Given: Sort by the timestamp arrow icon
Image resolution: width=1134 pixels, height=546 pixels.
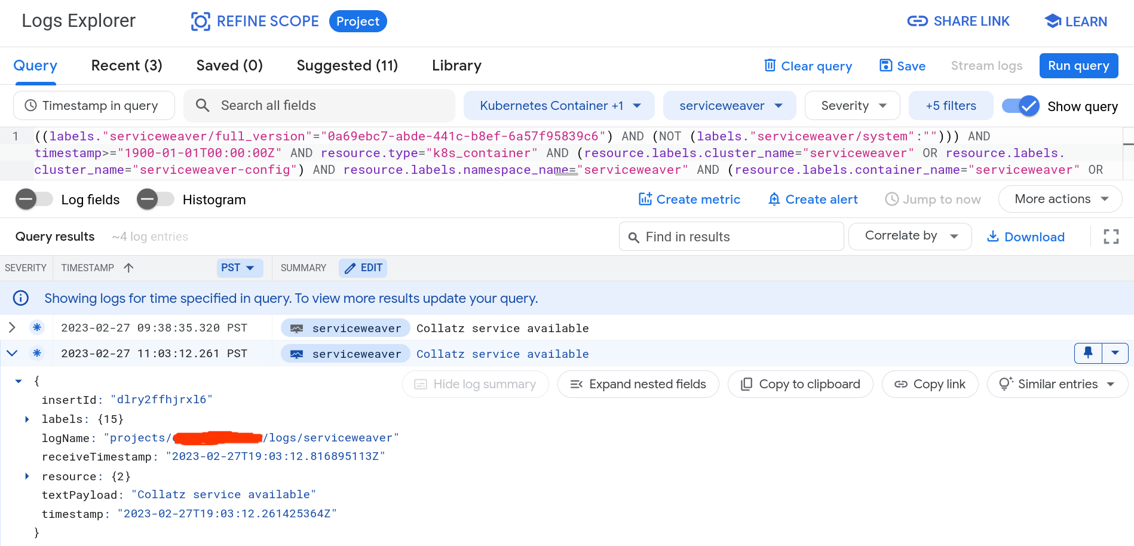Looking at the screenshot, I should pyautogui.click(x=128, y=268).
